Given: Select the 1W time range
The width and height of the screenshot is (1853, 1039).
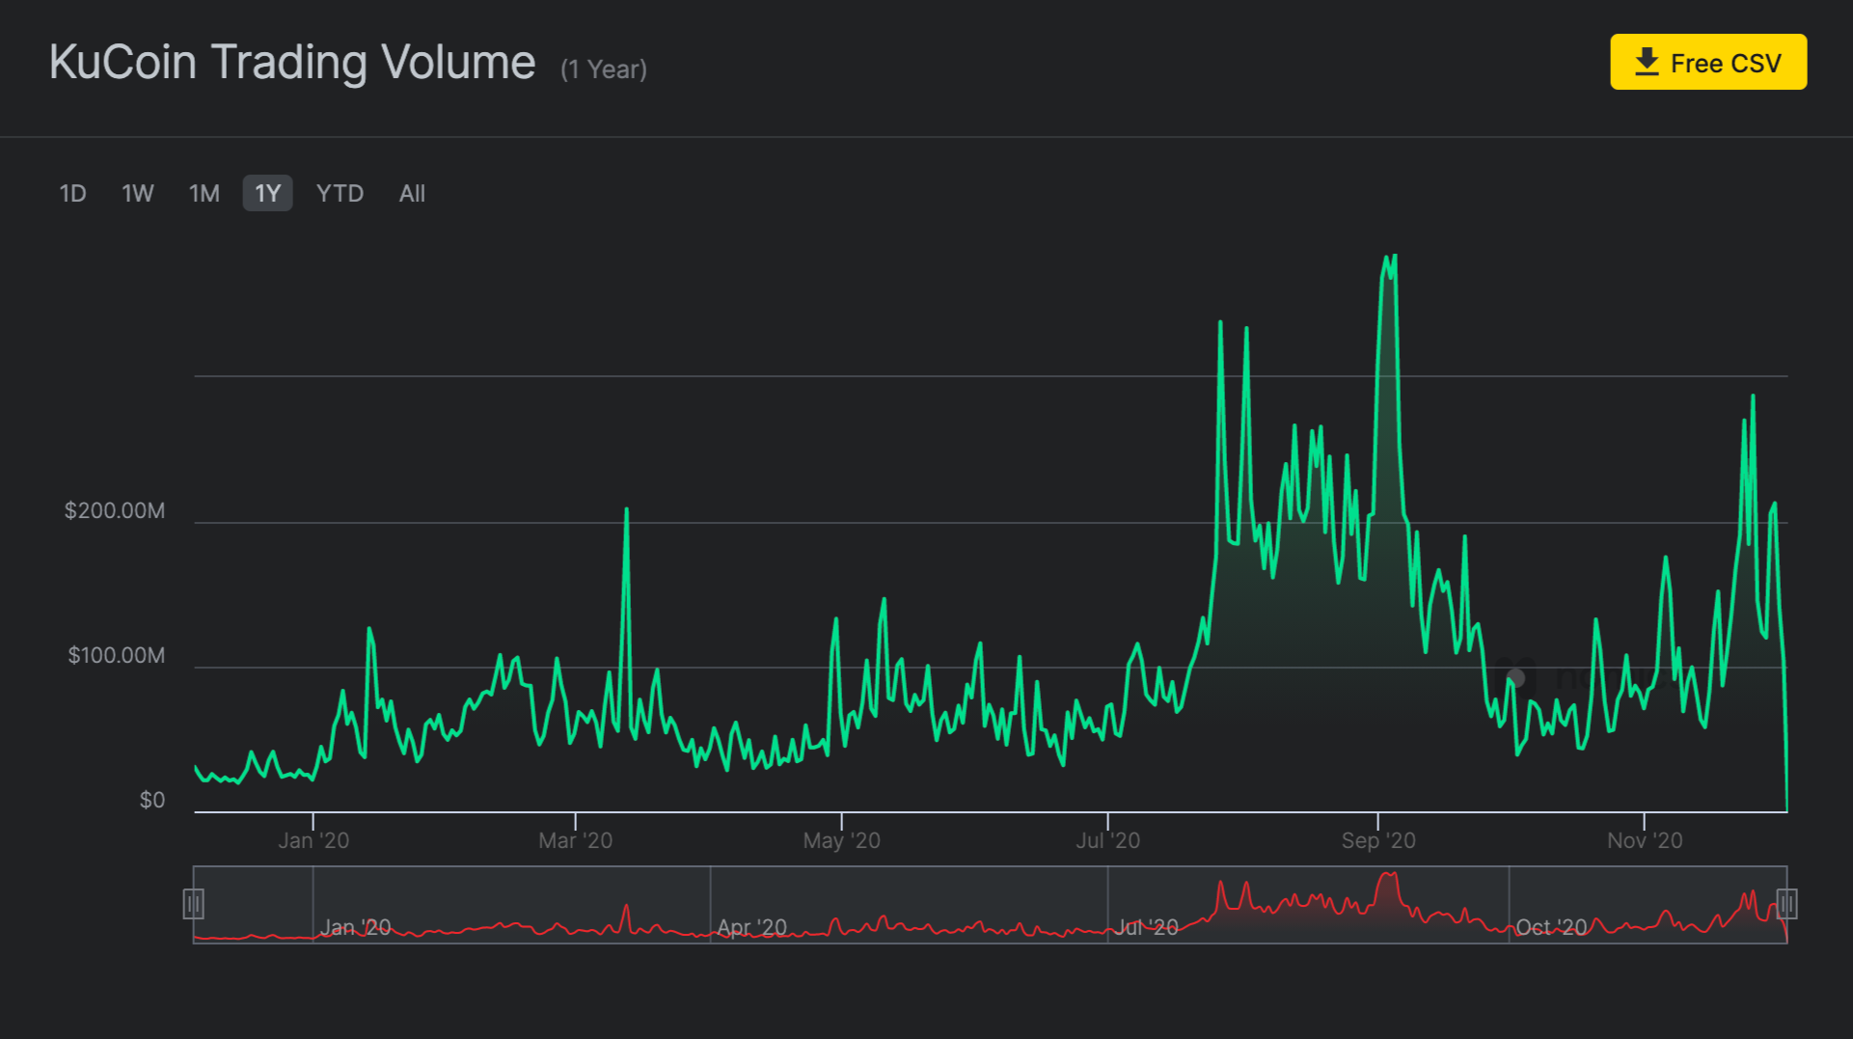Looking at the screenshot, I should pyautogui.click(x=138, y=193).
